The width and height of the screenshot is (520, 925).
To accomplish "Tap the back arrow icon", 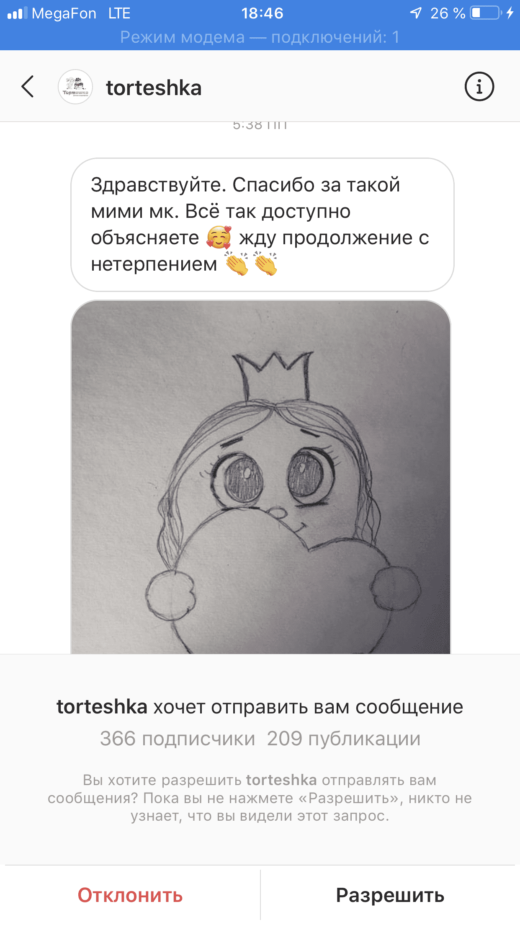I will point(28,87).
